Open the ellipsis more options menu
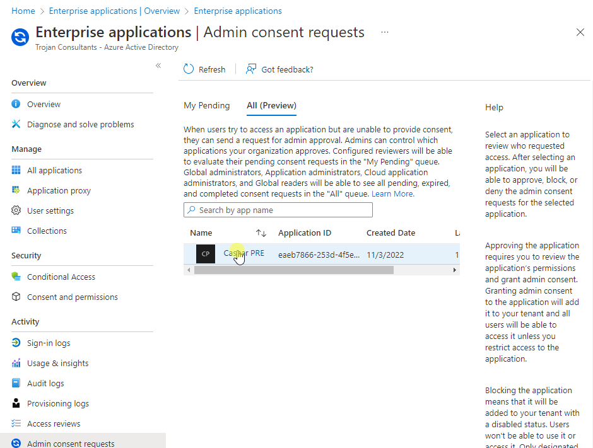 pyautogui.click(x=385, y=33)
